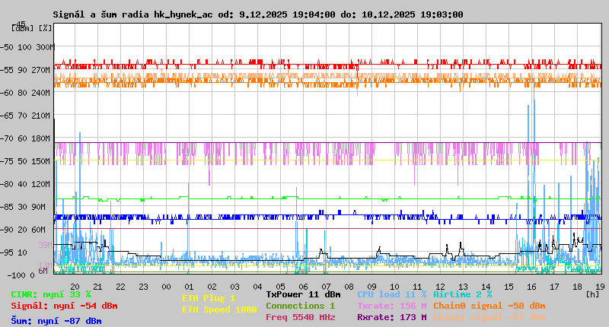
Task: Click the '-55 90 270M' y-axis label
Action: [25, 70]
